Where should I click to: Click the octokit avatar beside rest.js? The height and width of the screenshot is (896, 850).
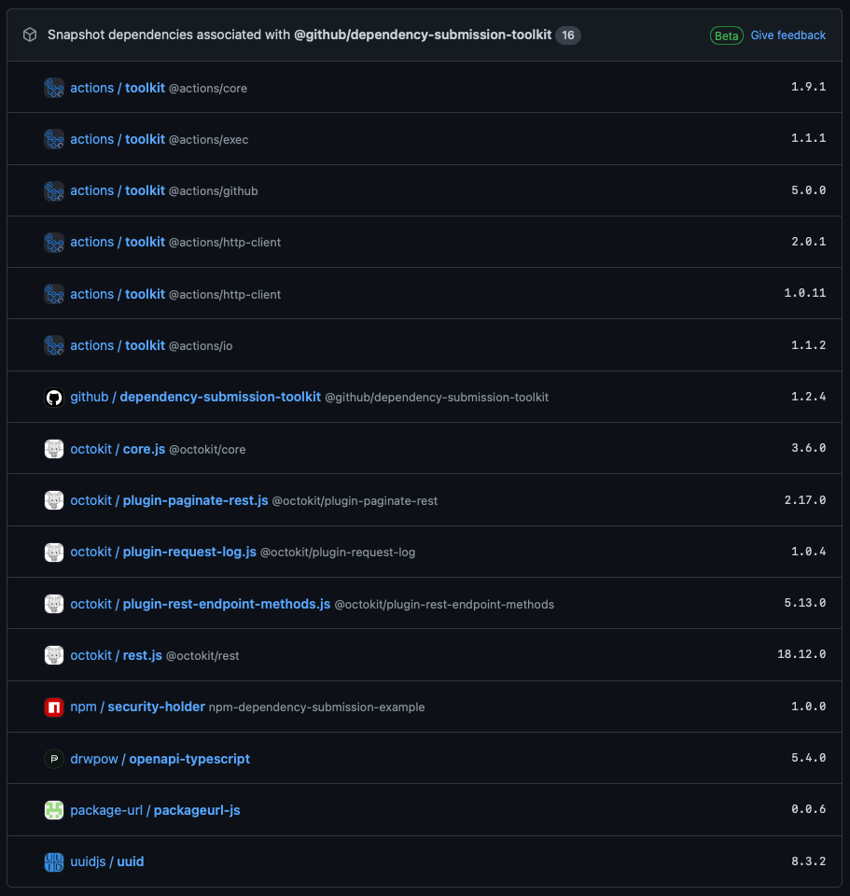pos(54,655)
